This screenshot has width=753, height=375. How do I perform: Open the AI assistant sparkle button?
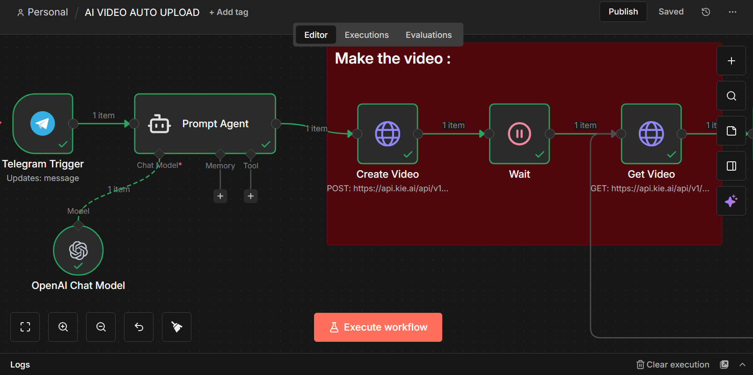(x=731, y=201)
